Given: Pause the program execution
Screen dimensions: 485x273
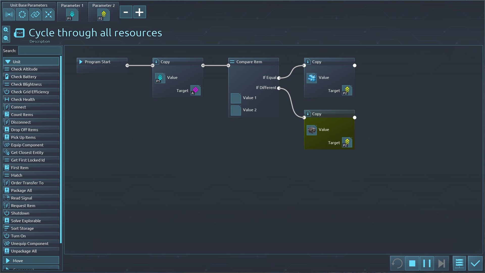Looking at the screenshot, I should [x=427, y=263].
